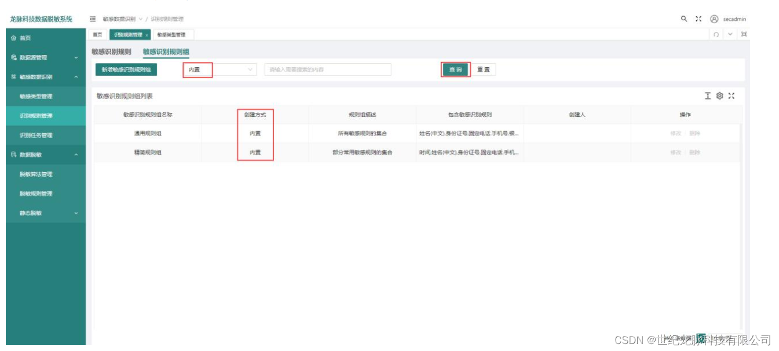Maximize the rule list with the fullscreen icon
Image resolution: width=779 pixels, height=351 pixels.
click(x=732, y=96)
